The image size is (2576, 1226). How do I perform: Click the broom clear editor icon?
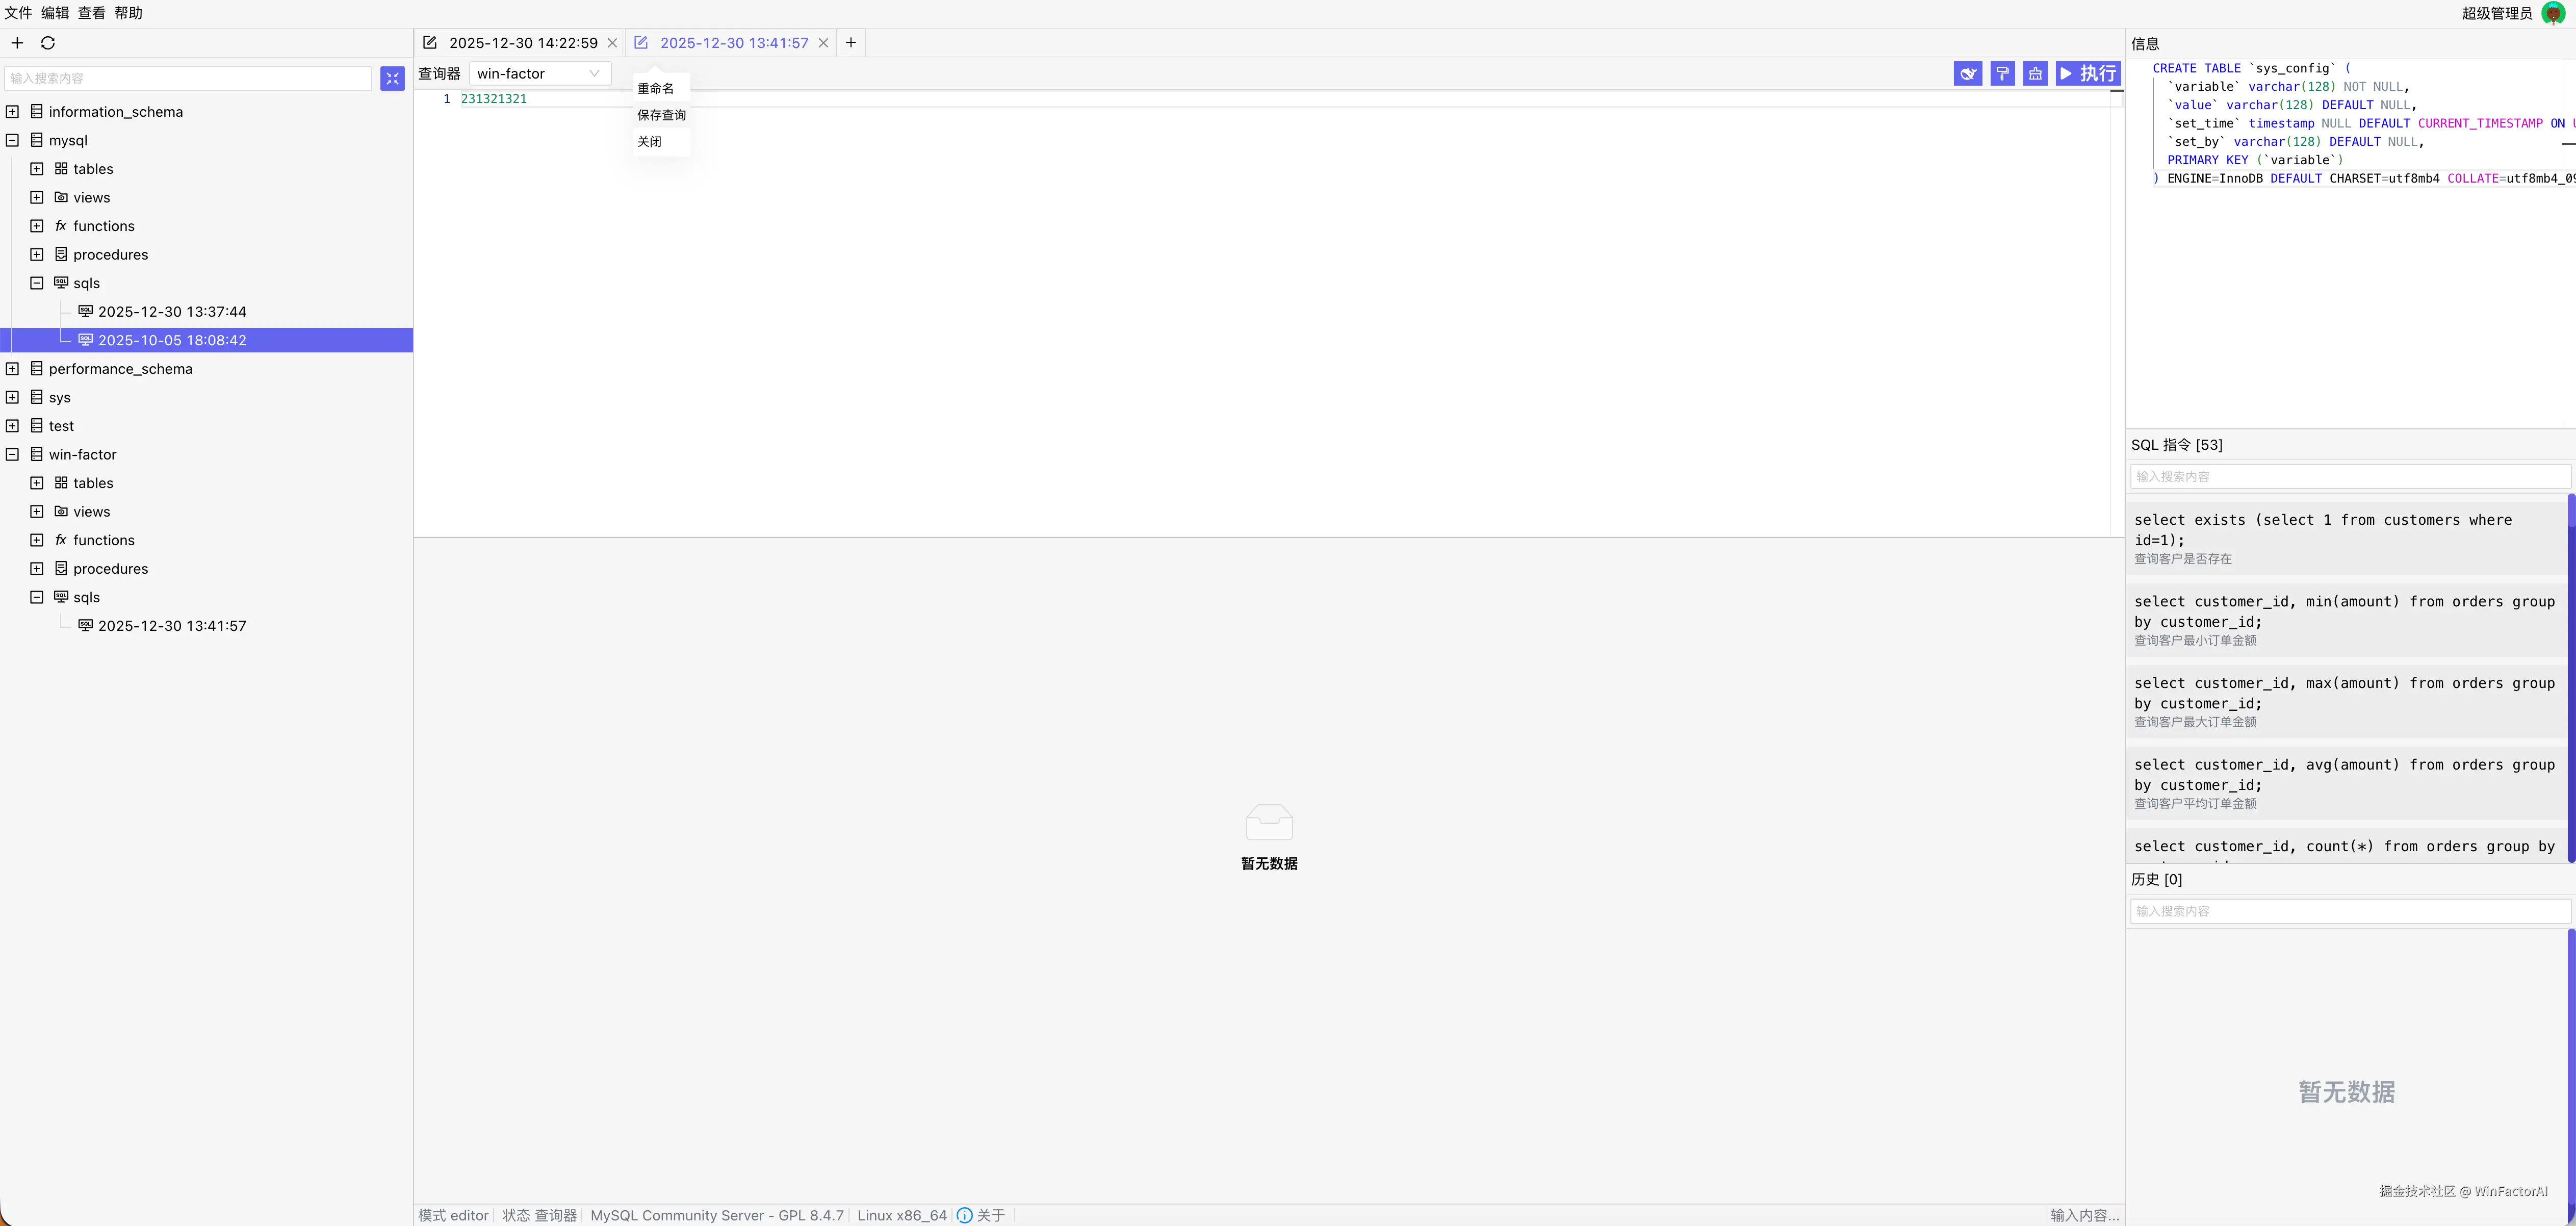[x=2035, y=74]
